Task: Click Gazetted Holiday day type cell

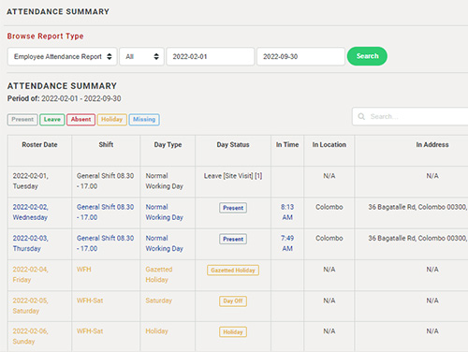Action: (159, 274)
